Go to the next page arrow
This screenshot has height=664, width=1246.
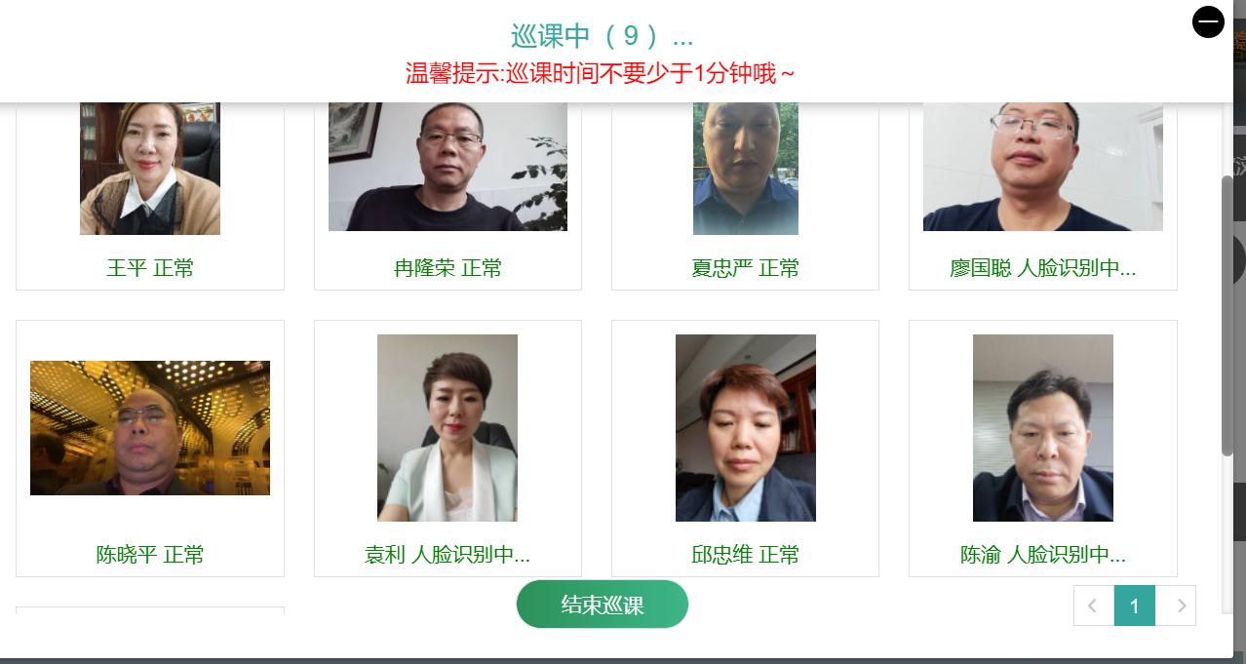pos(1176,605)
